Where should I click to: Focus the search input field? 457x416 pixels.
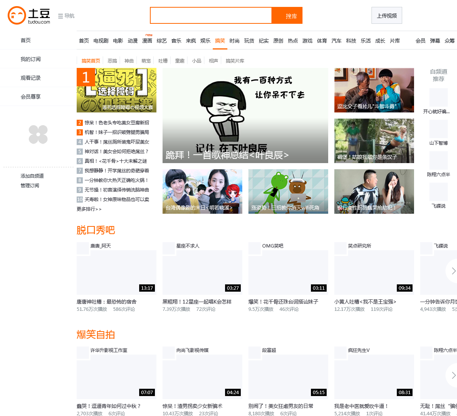pos(211,15)
